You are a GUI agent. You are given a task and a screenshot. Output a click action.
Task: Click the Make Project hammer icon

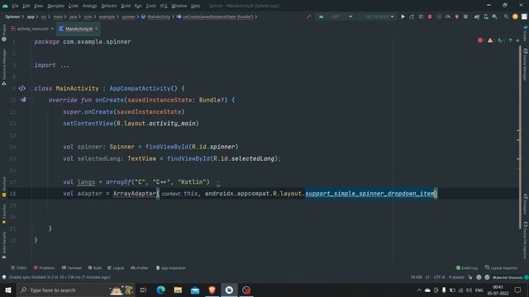click(308, 16)
